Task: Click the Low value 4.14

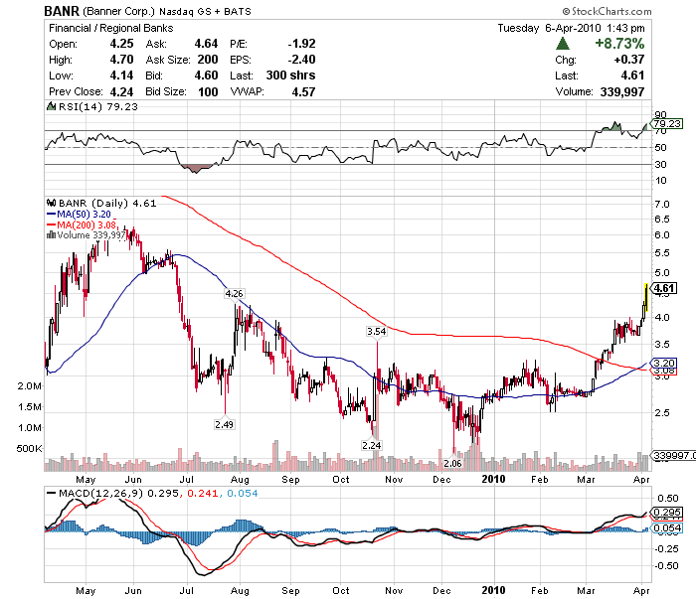Action: 121,75
